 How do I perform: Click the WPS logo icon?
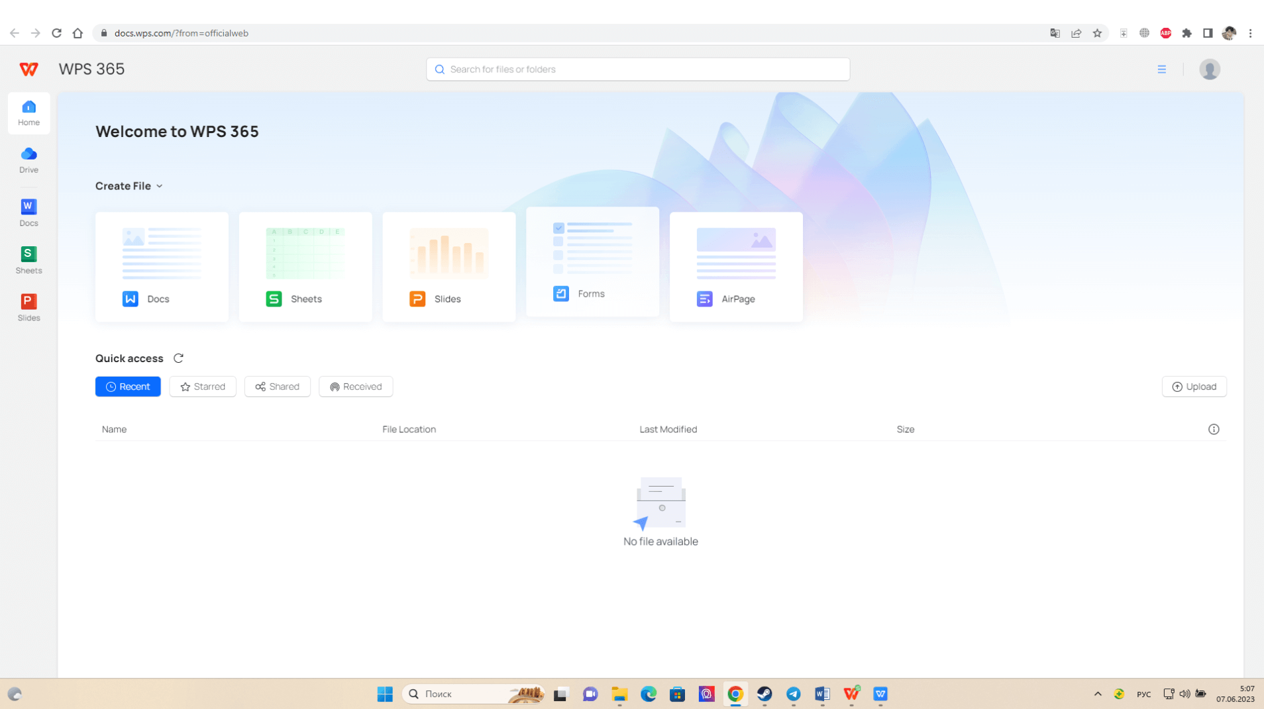pyautogui.click(x=28, y=69)
